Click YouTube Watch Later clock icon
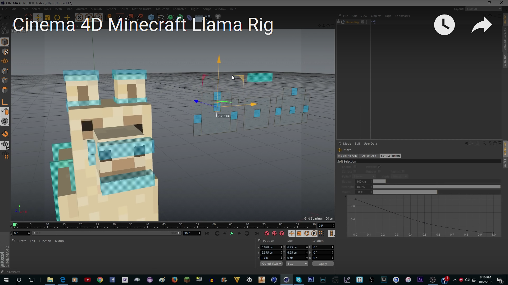 [x=444, y=25]
